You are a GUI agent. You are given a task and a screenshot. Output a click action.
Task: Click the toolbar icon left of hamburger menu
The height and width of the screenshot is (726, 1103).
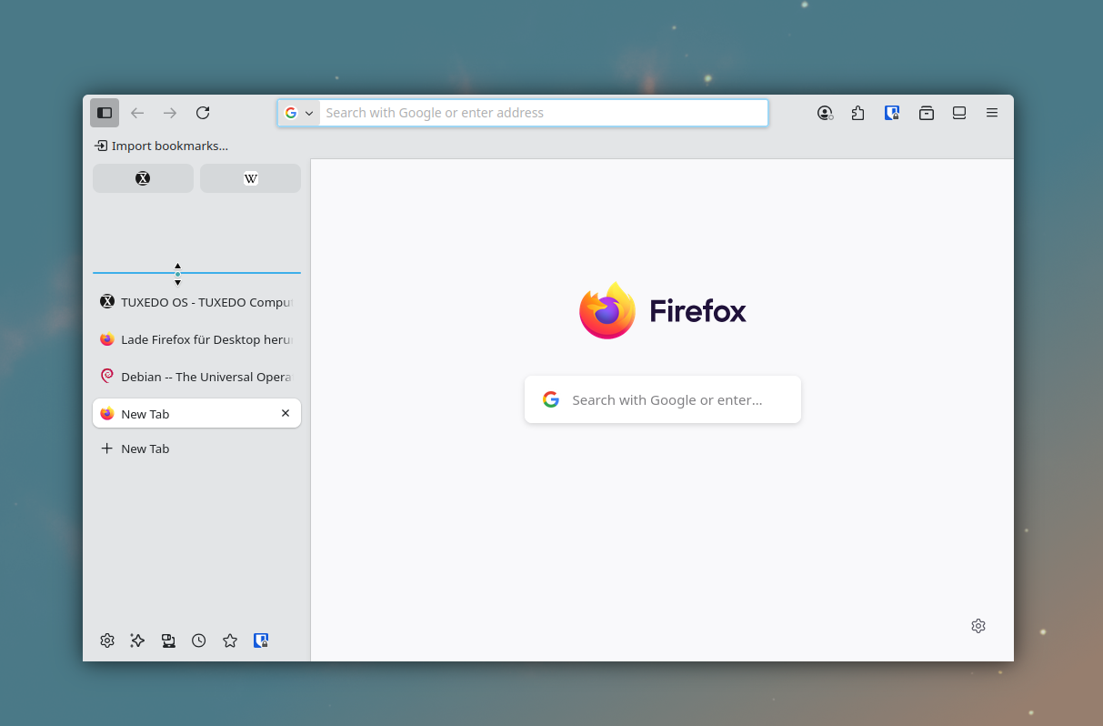pyautogui.click(x=959, y=113)
